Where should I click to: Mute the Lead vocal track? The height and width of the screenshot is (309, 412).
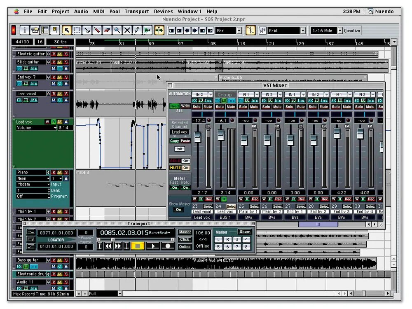(x=60, y=94)
